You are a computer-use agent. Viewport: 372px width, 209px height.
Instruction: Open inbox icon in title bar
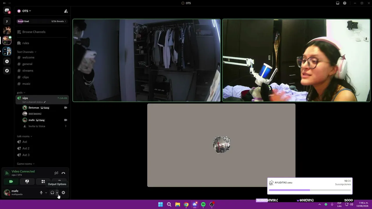tap(338, 3)
